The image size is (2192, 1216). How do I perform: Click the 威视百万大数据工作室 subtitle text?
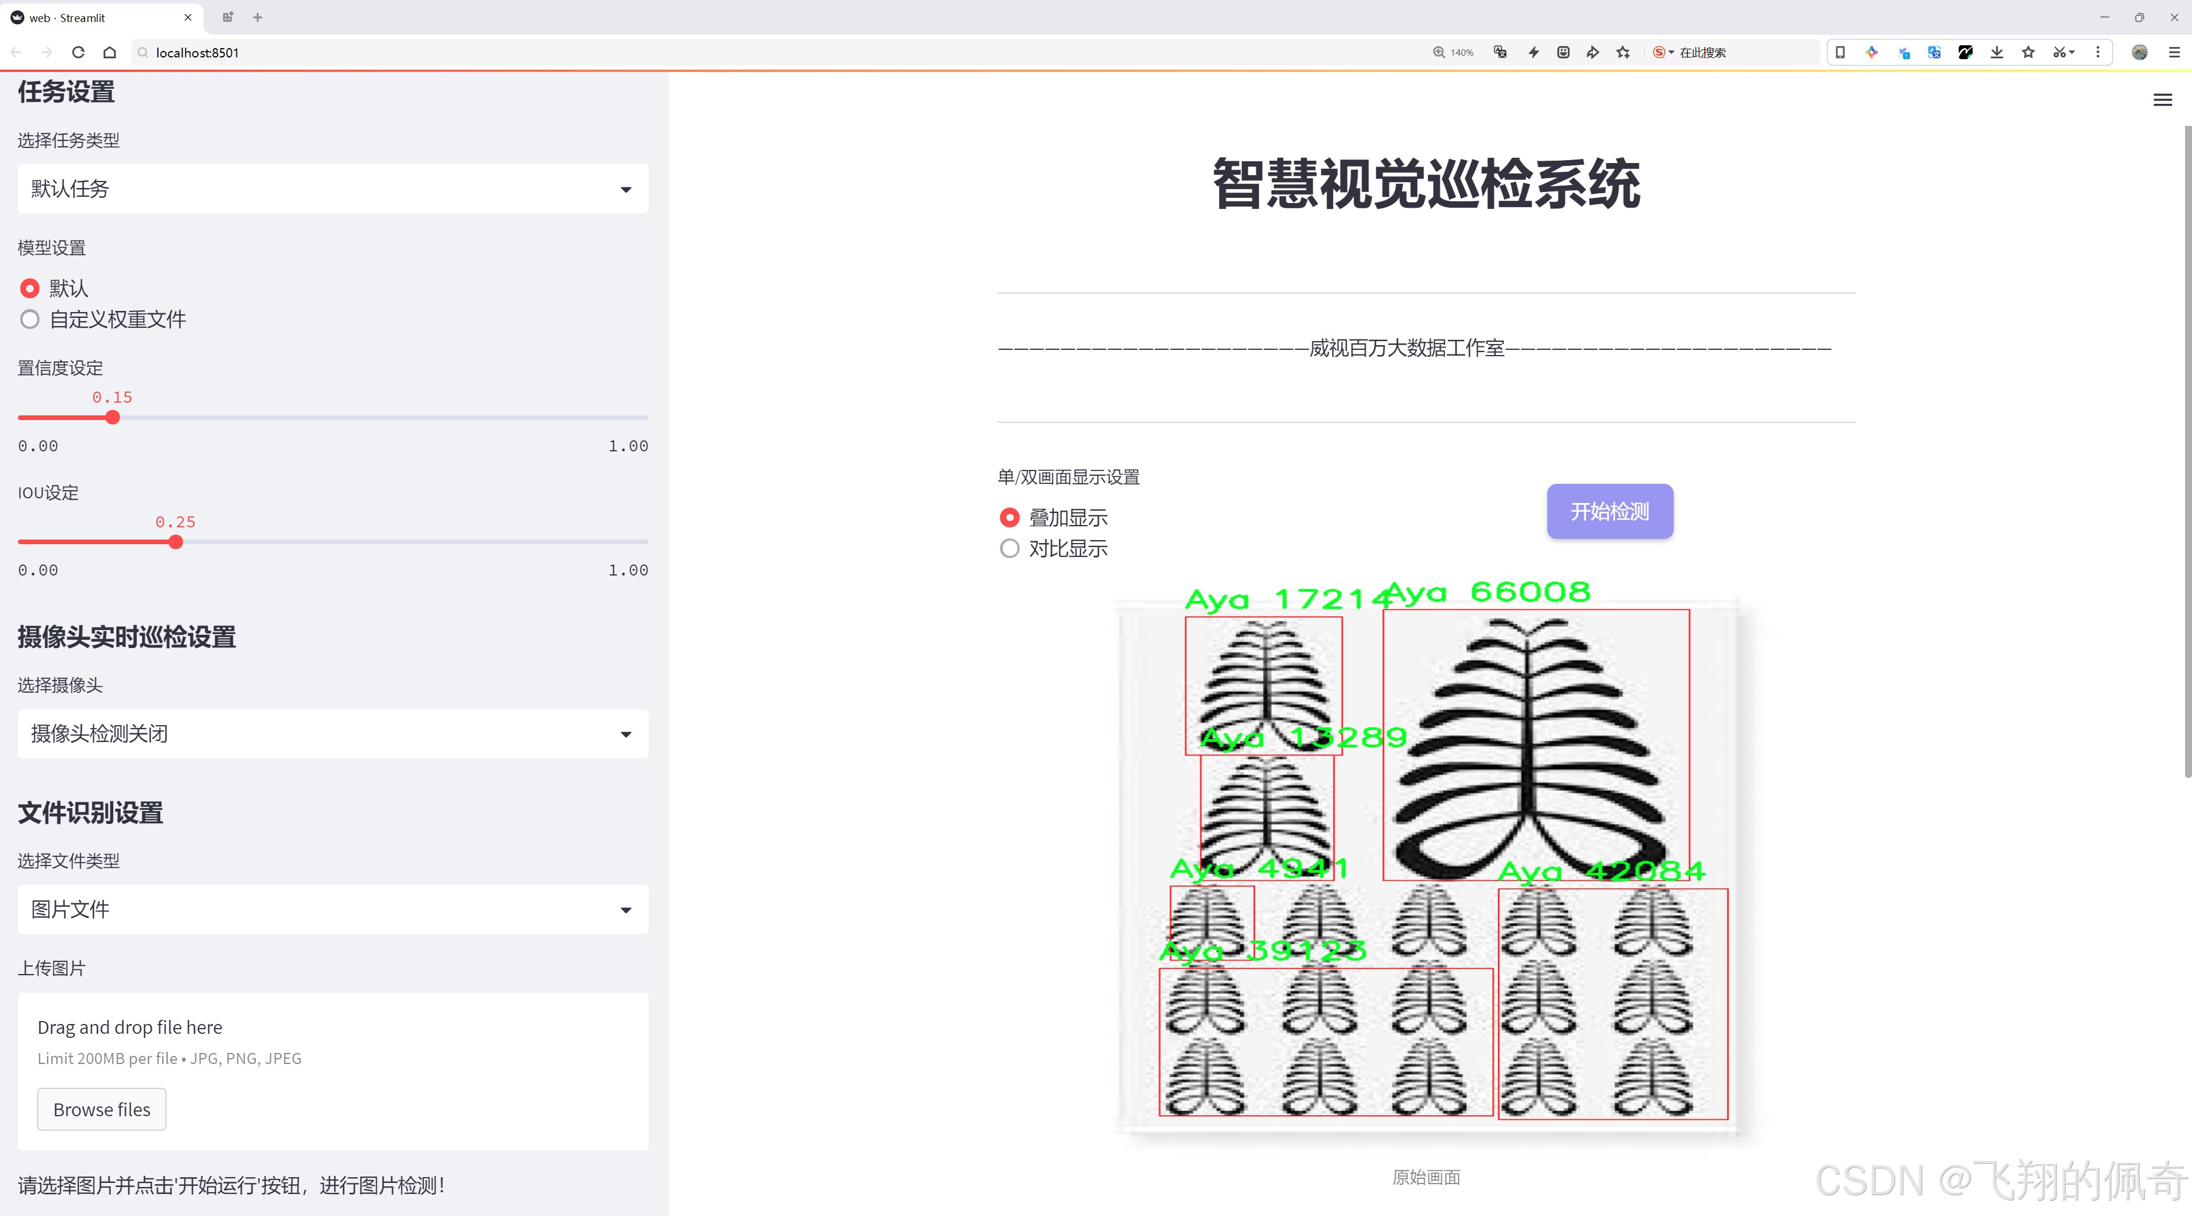click(x=1407, y=348)
